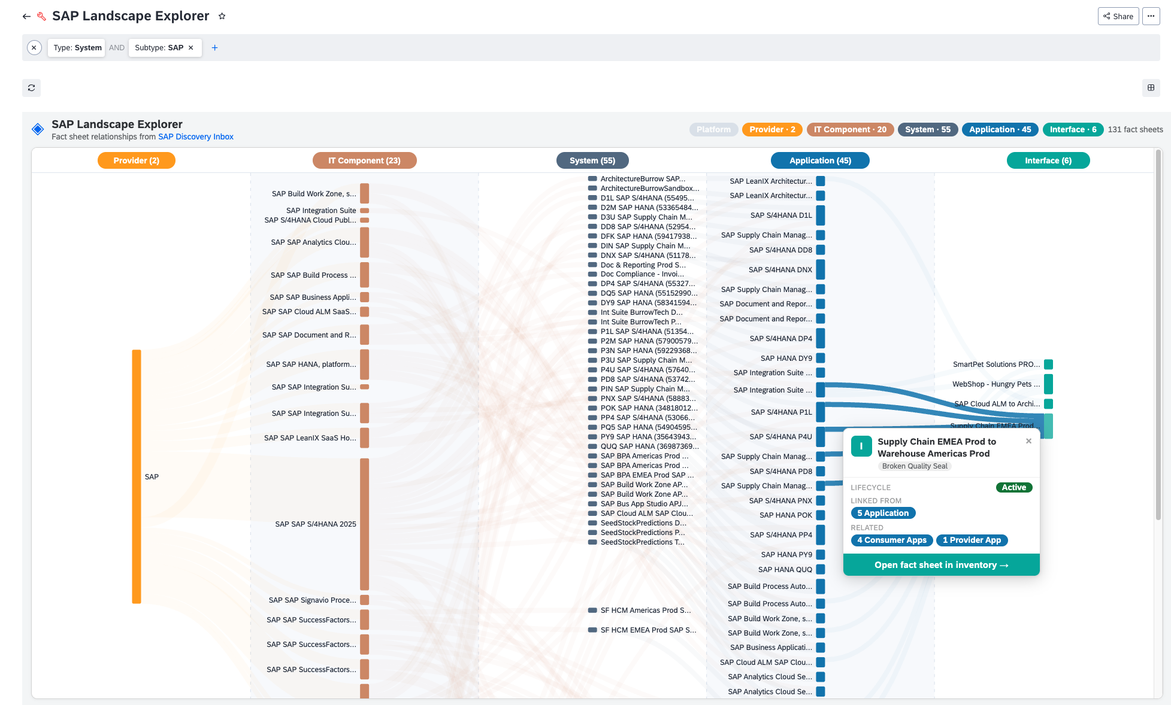Toggle the System · 55 legend chip
The height and width of the screenshot is (705, 1171).
(x=927, y=129)
